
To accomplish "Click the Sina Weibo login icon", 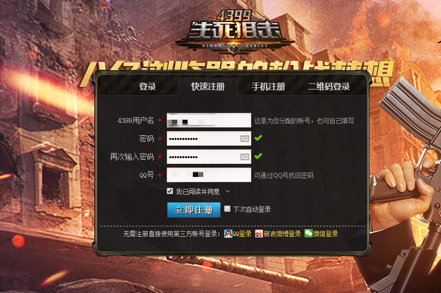I will [x=259, y=234].
